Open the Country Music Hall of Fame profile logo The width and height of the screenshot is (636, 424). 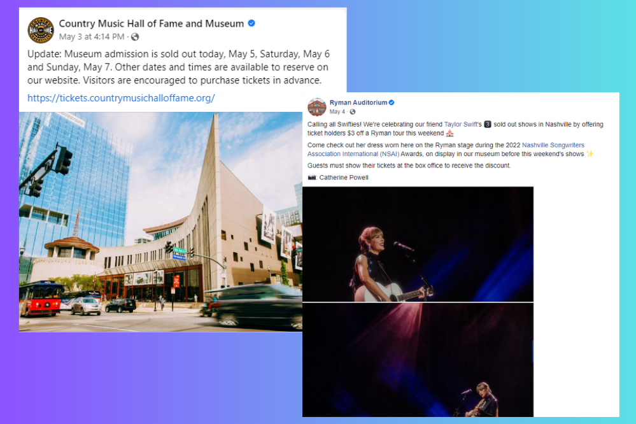click(x=41, y=30)
